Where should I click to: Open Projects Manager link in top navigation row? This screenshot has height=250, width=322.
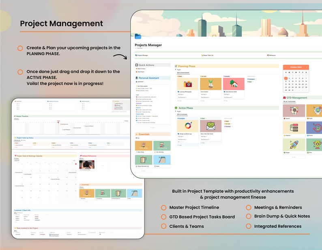click(x=142, y=55)
